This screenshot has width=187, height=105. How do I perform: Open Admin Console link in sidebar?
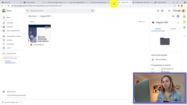click(11, 92)
